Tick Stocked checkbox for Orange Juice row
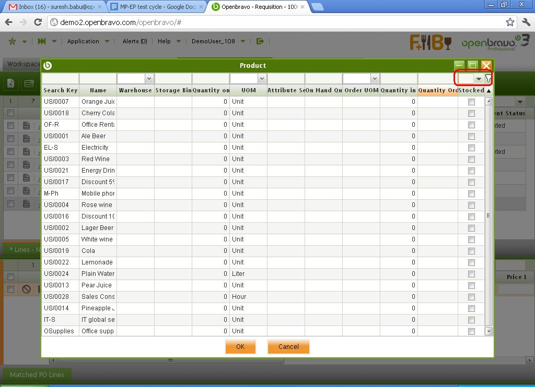The image size is (535, 387). click(x=472, y=102)
